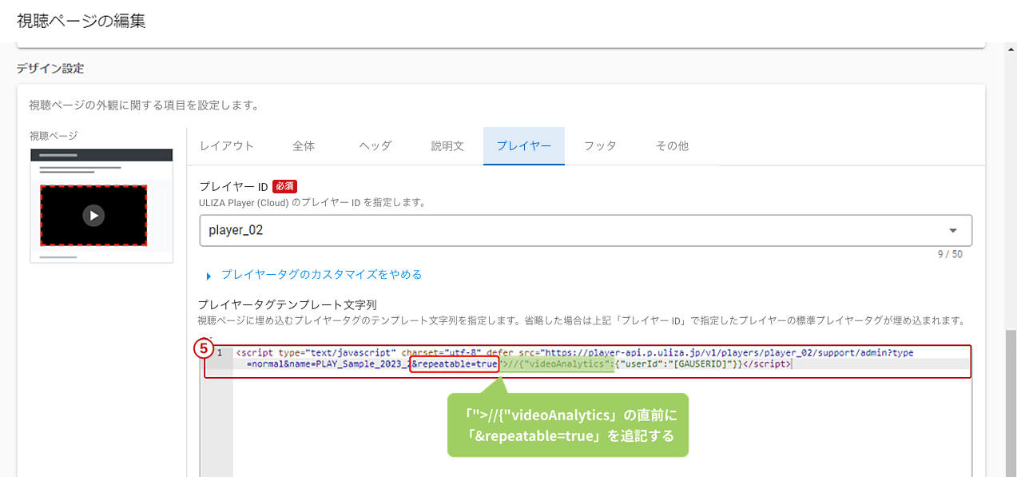Viewport: 1017px width, 477px height.
Task: Collapse the player tag customize triangle
Action: 209,276
